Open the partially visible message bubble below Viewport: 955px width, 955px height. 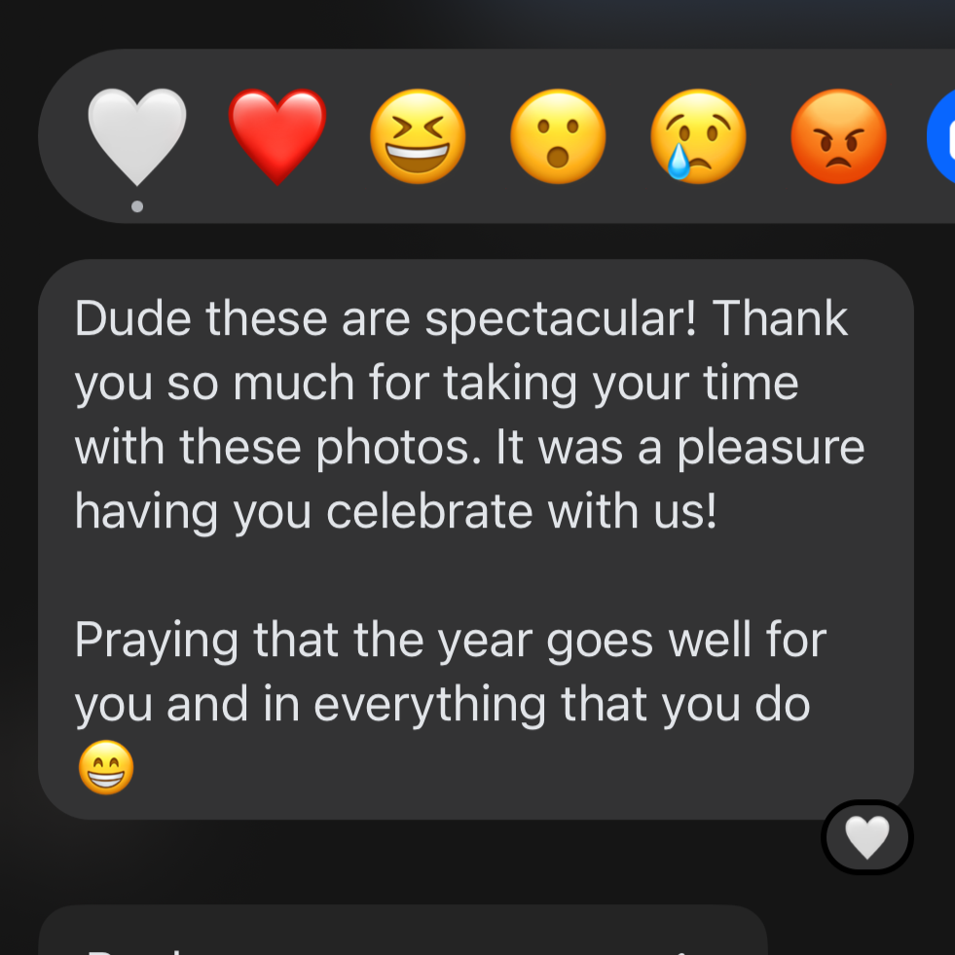click(x=402, y=930)
